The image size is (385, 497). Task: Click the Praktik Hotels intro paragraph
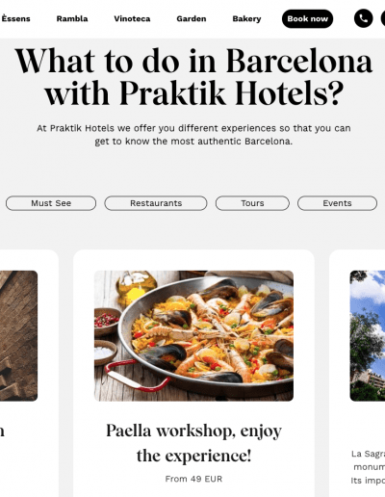(x=193, y=135)
